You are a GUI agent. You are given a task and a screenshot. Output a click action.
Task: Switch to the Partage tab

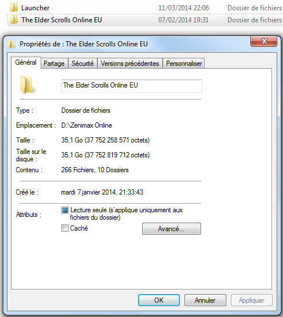click(x=54, y=64)
